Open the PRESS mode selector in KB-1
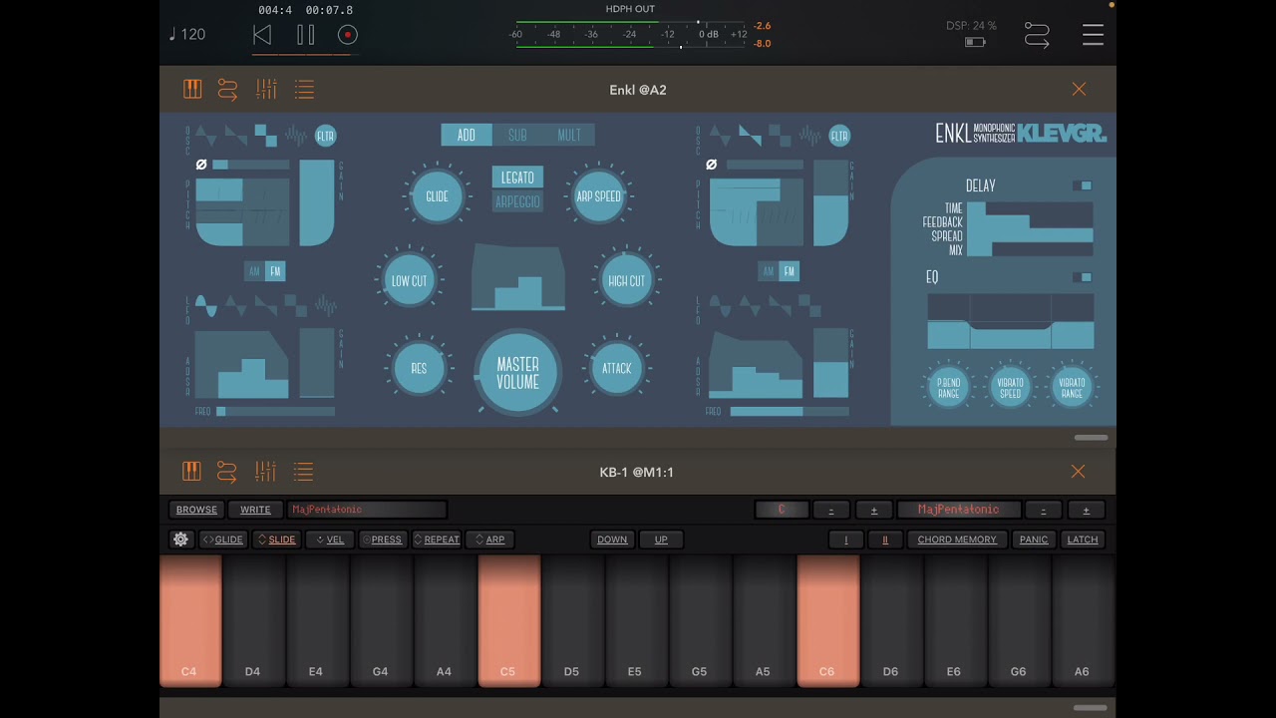1276x718 pixels. click(x=382, y=539)
